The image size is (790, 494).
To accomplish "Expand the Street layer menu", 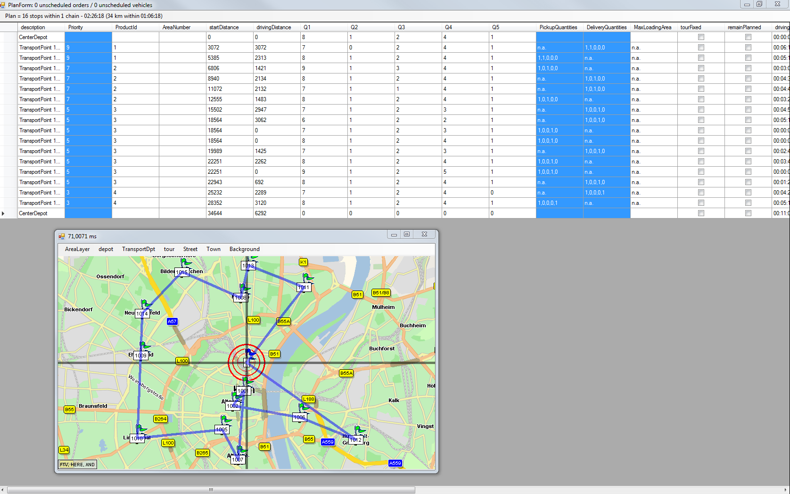I will coord(190,249).
